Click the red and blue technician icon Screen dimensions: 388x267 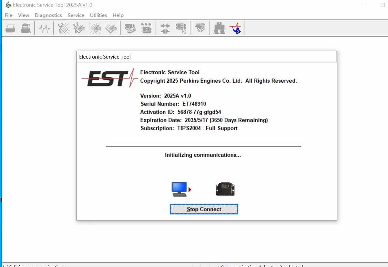[235, 28]
